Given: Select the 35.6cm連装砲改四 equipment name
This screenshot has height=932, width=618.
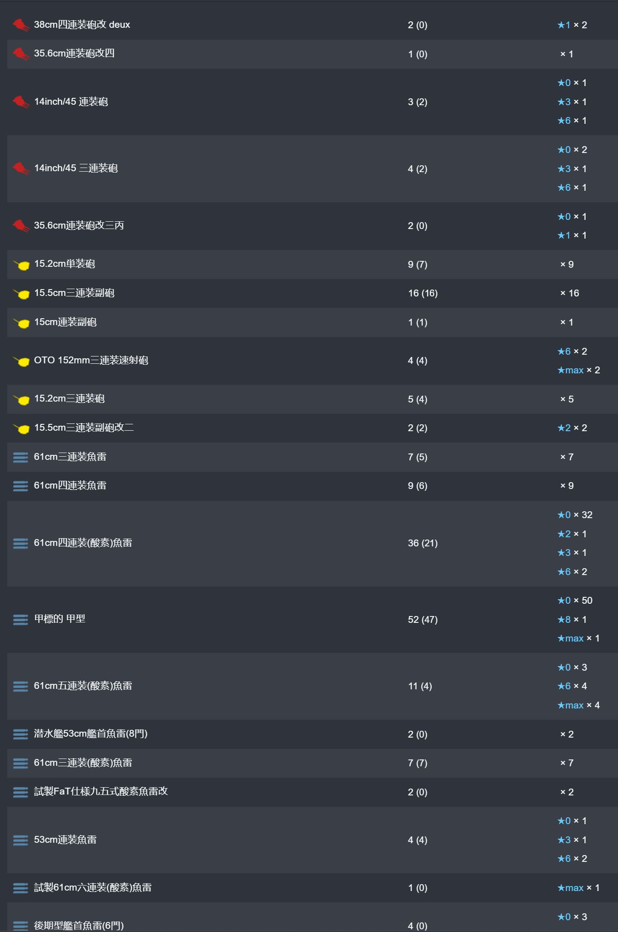Looking at the screenshot, I should click(x=74, y=54).
